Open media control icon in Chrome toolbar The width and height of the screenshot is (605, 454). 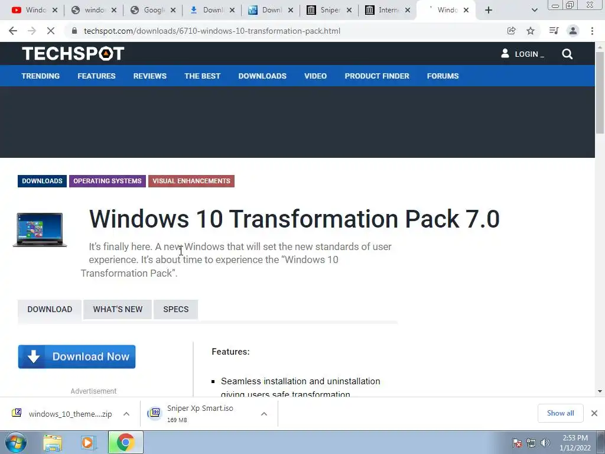[x=554, y=31]
